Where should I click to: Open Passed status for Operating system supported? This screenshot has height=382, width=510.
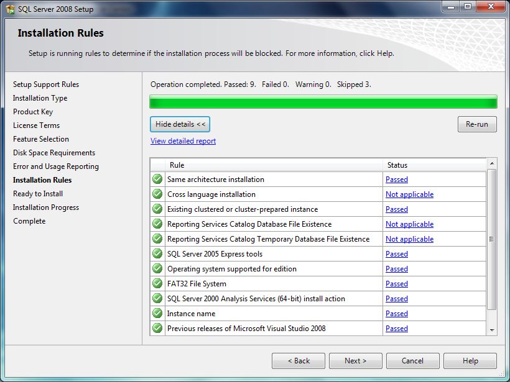tap(396, 269)
